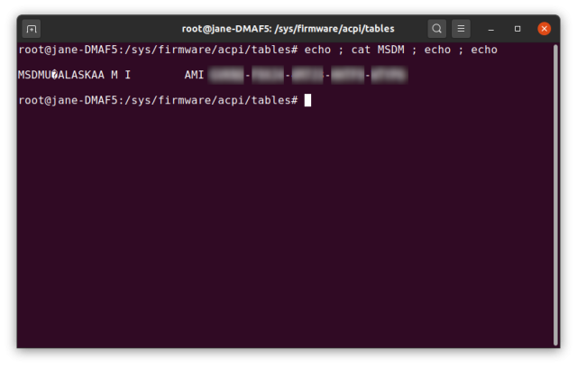This screenshot has height=367, width=577.
Task: Click the middle blurred key segment
Action: click(x=307, y=75)
